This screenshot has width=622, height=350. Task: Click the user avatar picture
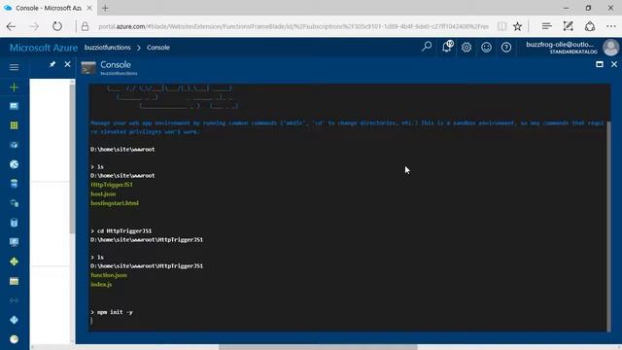tap(611, 48)
